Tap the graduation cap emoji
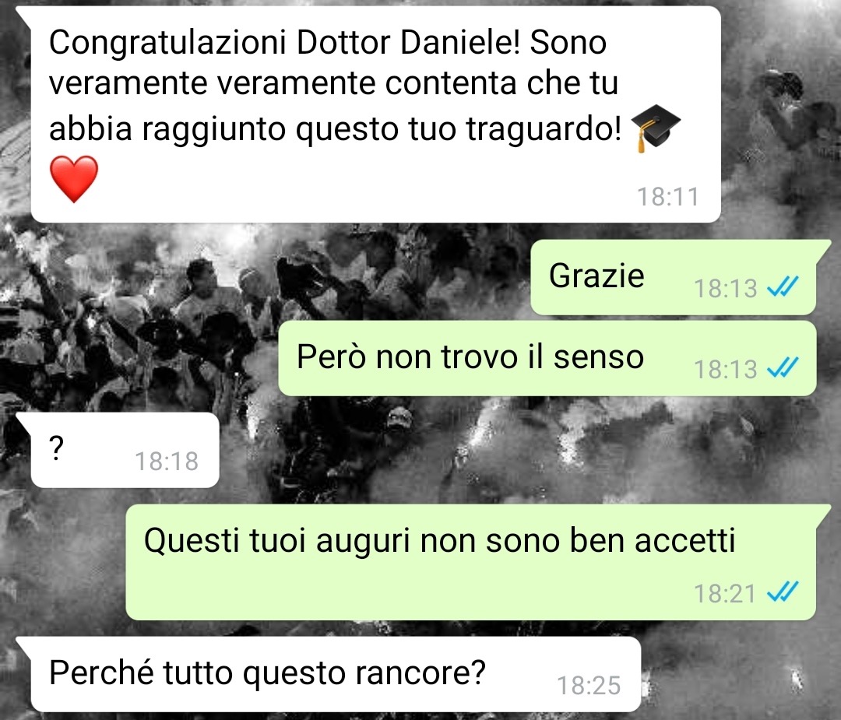The image size is (841, 720). (x=656, y=128)
